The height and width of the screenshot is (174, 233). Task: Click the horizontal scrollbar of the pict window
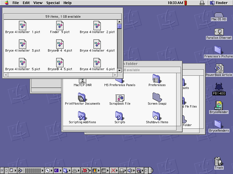coord(58,75)
